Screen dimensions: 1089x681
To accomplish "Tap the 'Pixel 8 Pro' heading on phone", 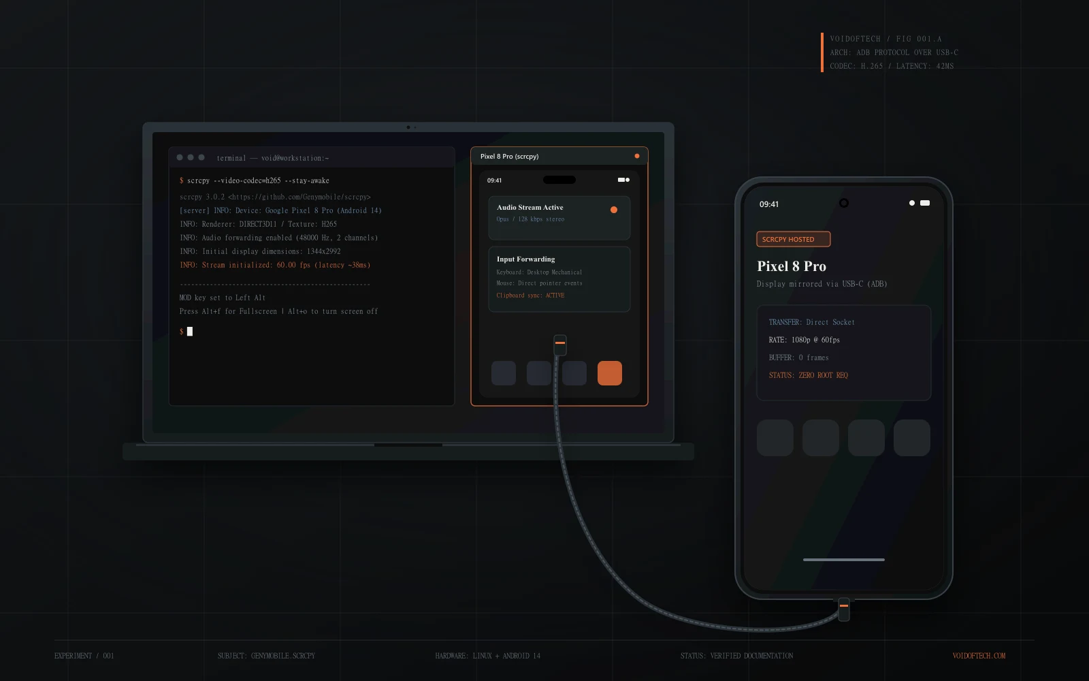I will tap(792, 266).
